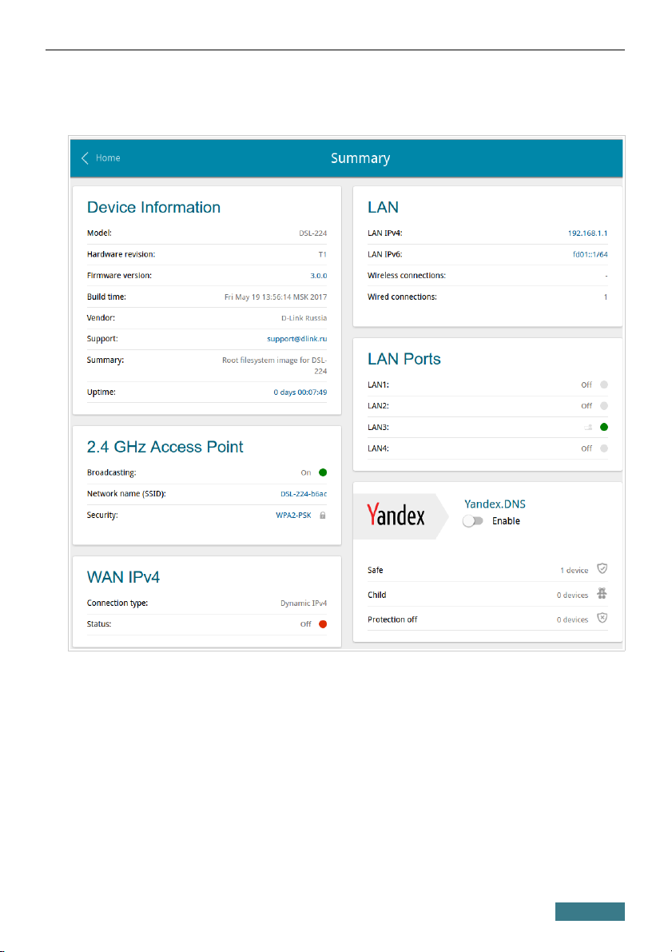Click the Protection off 0 devices count
This screenshot has width=672, height=952.
(x=572, y=620)
